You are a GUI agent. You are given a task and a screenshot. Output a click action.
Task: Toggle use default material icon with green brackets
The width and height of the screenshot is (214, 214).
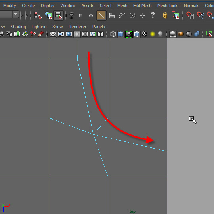129,34
